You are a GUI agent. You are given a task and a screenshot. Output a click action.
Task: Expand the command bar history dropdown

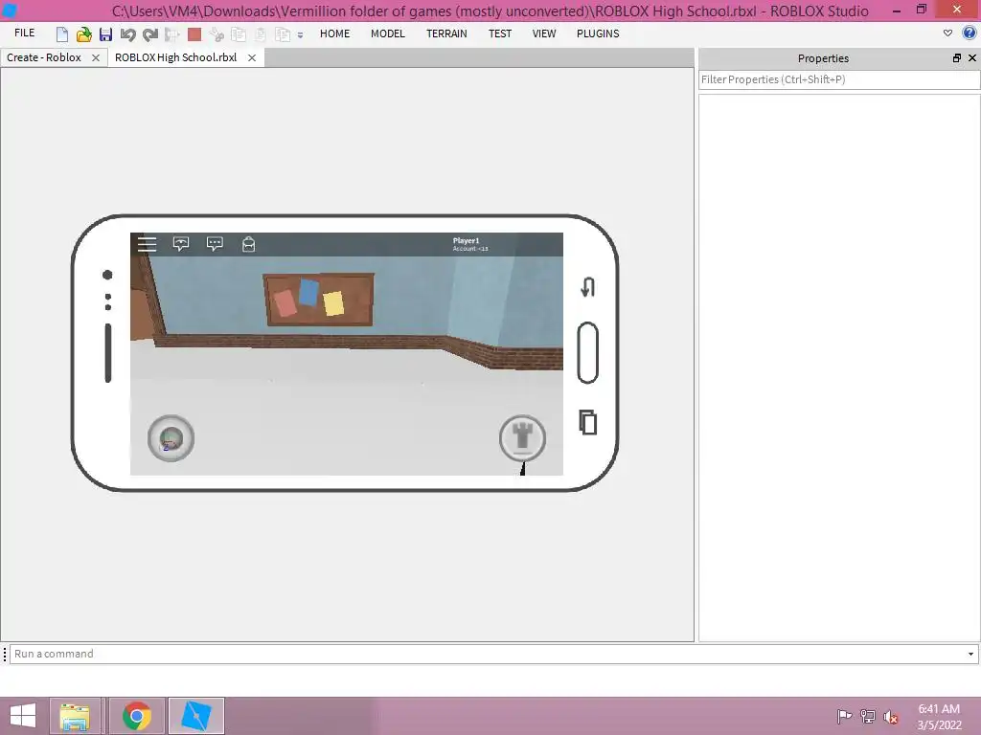tap(971, 654)
